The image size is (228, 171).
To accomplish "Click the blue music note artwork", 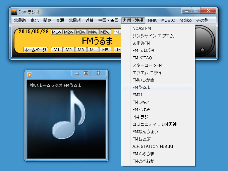I will point(69,115).
